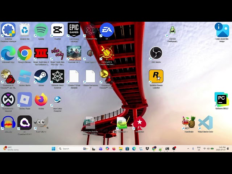Open the CapCut desktop shortcut
Image resolution: width=232 pixels, height=174 pixels.
(57, 30)
